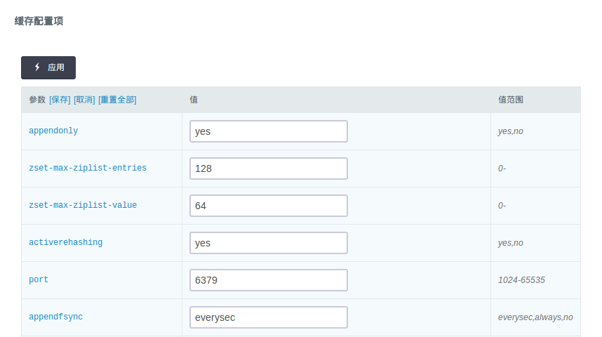
Task: Click the 值范围 column header
Action: pyautogui.click(x=510, y=100)
